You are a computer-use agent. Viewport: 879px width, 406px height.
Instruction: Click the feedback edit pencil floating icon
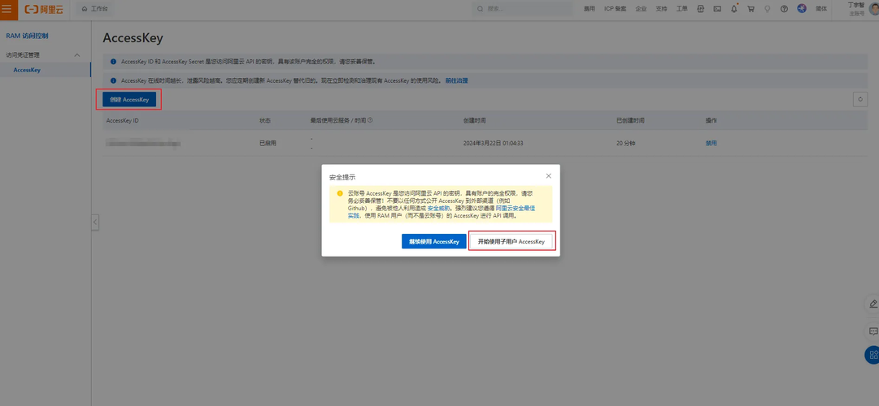pyautogui.click(x=872, y=304)
